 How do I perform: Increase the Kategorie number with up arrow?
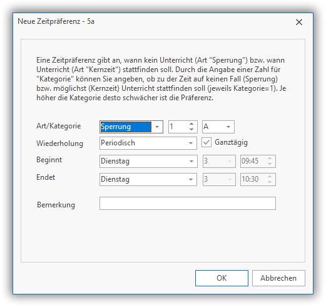point(191,124)
